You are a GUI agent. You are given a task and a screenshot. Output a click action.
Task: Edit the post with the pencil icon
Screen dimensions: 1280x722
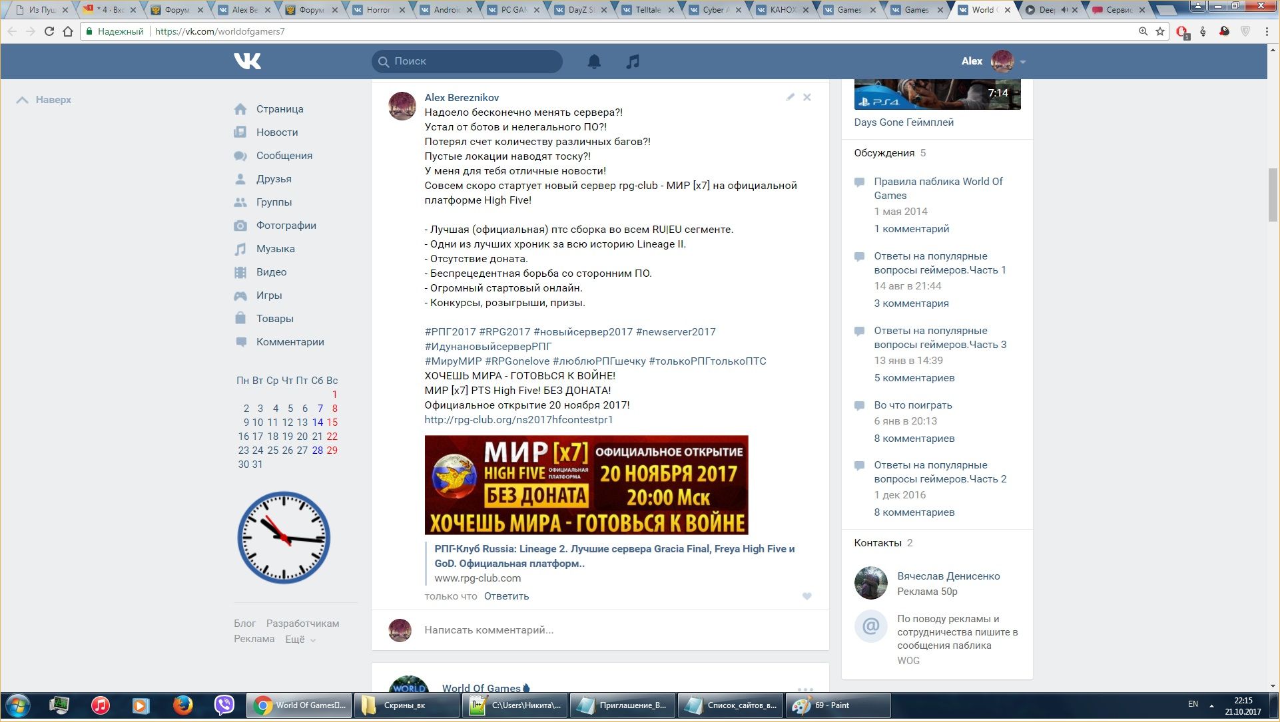pos(790,97)
